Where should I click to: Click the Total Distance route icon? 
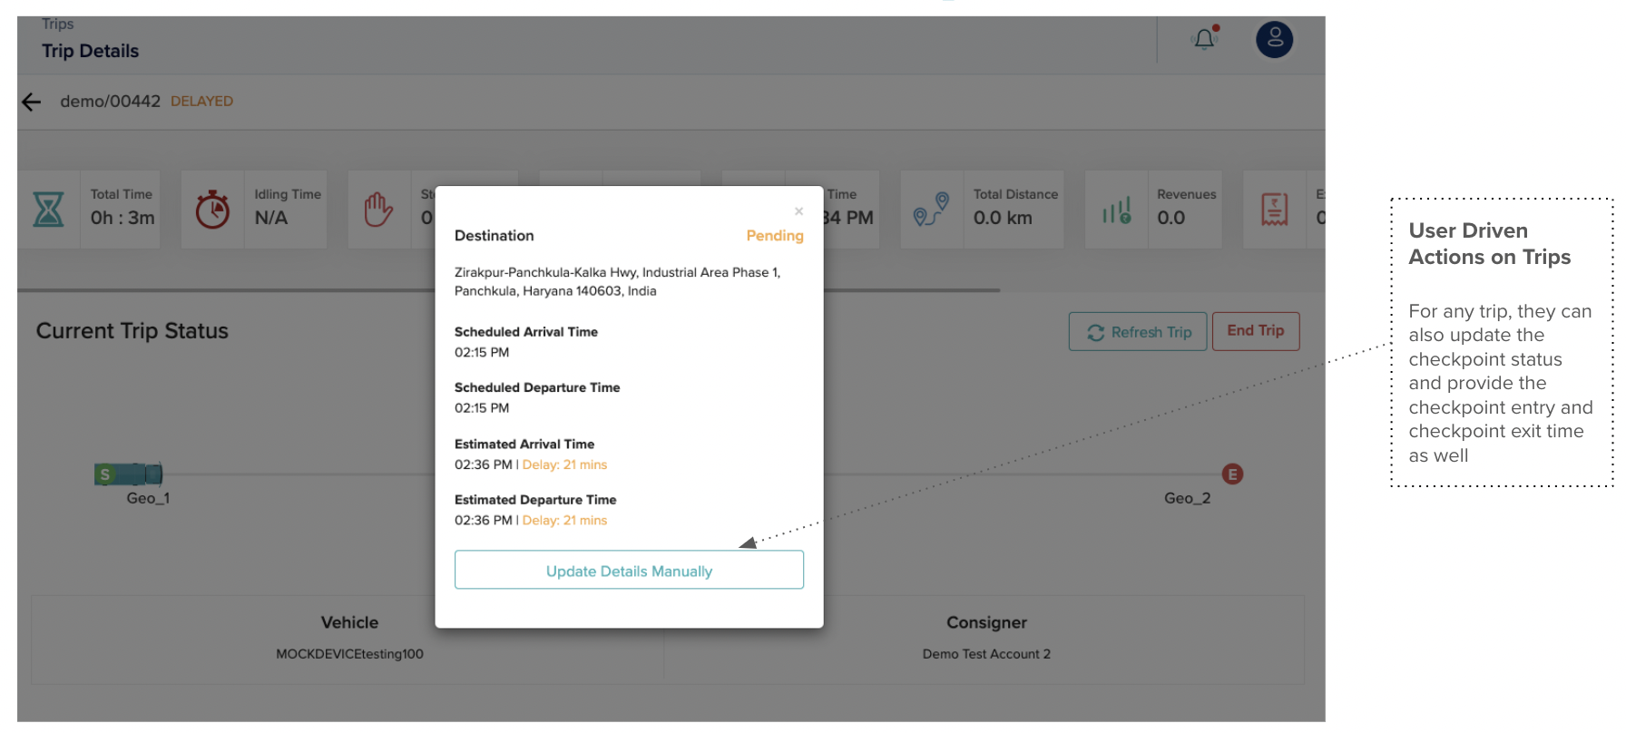pos(931,210)
